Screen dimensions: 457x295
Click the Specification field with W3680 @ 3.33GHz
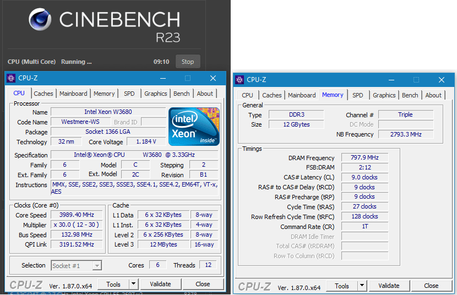pyautogui.click(x=134, y=155)
